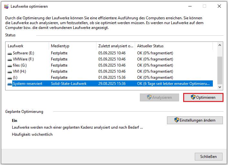Screen dimensions: 228x165
Task: Click date 29.08.2025 15:36 cell
Action: click(112, 84)
